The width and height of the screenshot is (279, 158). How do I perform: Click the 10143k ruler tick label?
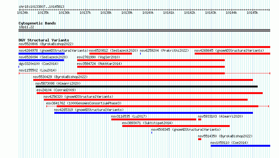tap(211, 13)
